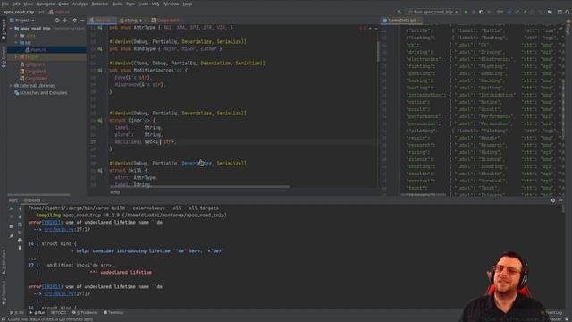
Task: Switch to the Cargo.toml editor tab
Action: pyautogui.click(x=167, y=21)
